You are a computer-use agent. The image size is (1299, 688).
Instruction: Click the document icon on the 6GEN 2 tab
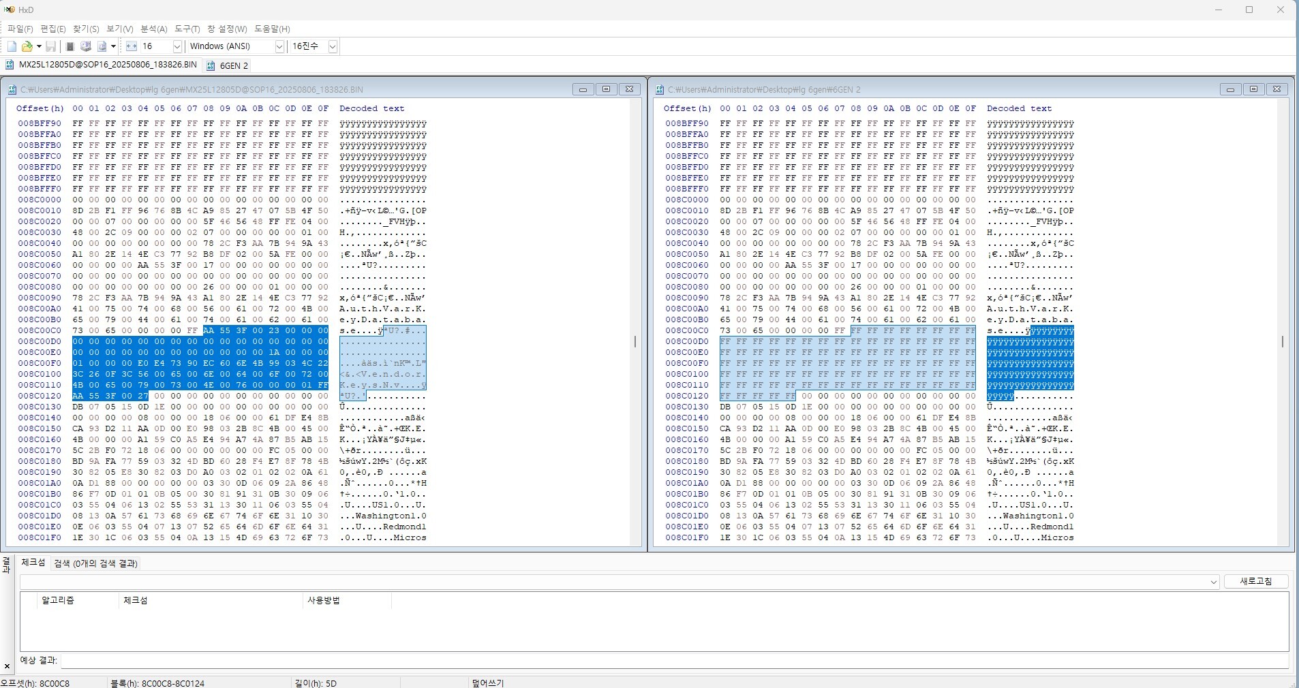[211, 65]
